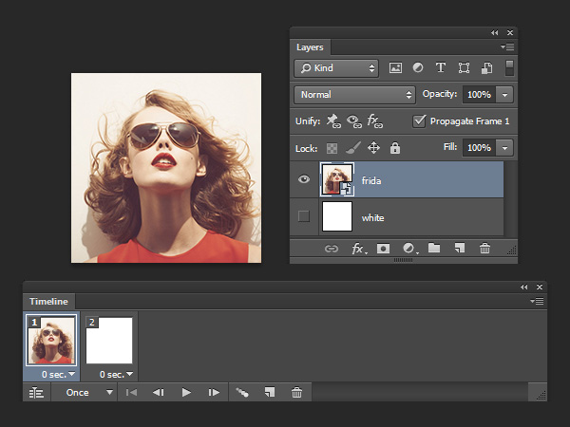
Task: Add a layer mask using the mask icon
Action: [384, 249]
